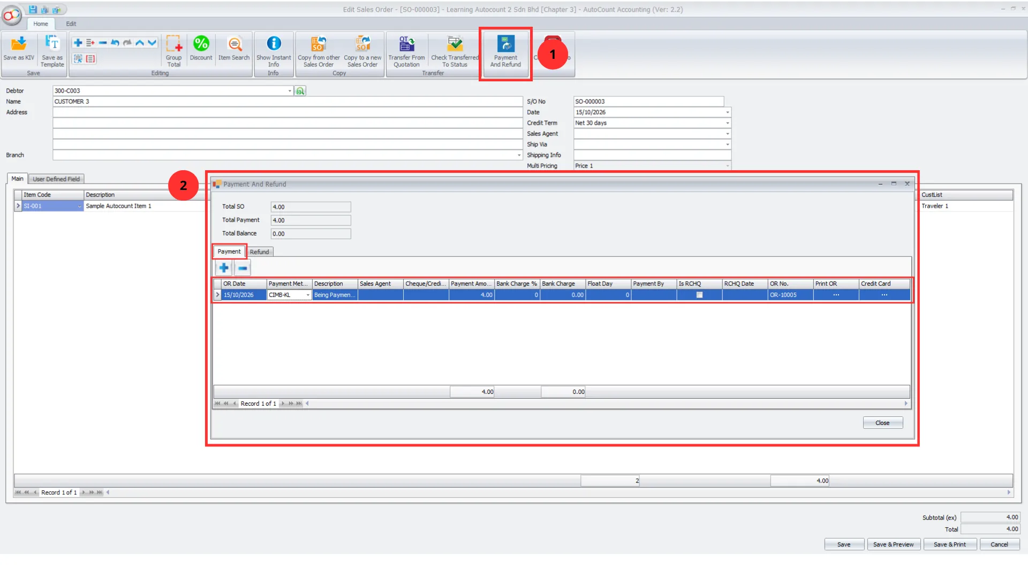The height and width of the screenshot is (578, 1028).
Task: Add a payment row with plus button
Action: 224,268
